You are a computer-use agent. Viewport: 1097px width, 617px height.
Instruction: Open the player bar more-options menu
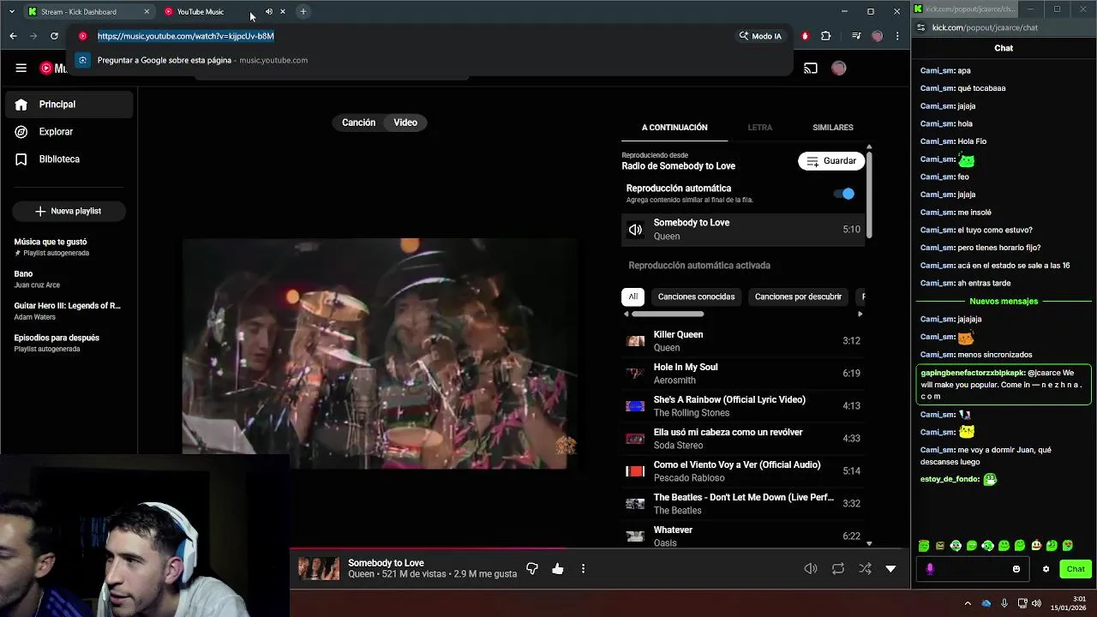(x=583, y=568)
